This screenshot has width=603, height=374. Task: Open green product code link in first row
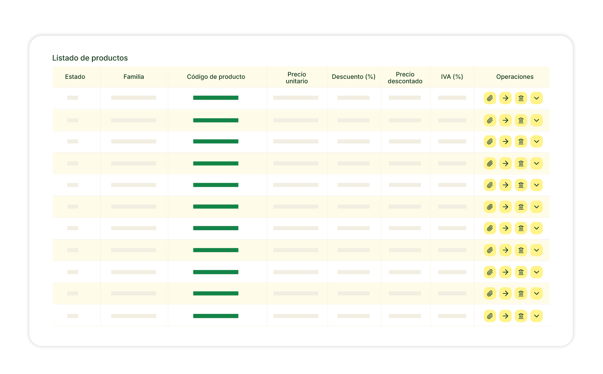click(216, 98)
